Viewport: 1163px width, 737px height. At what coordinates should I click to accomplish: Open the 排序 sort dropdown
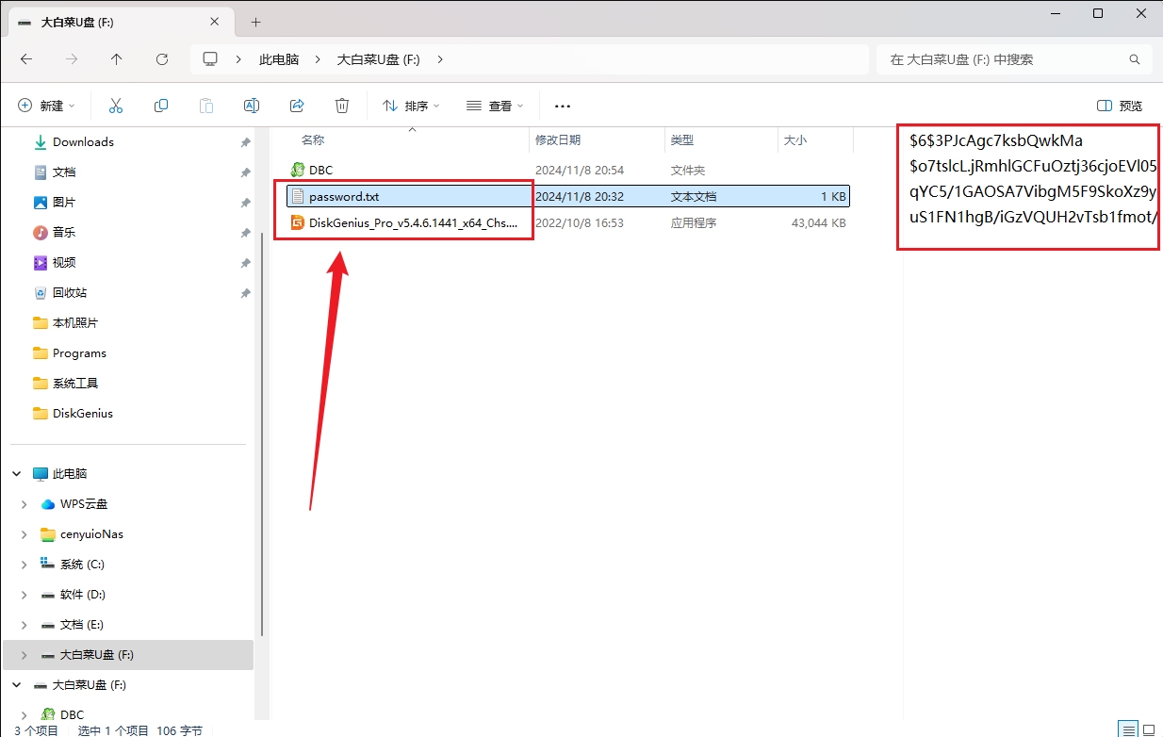tap(411, 106)
